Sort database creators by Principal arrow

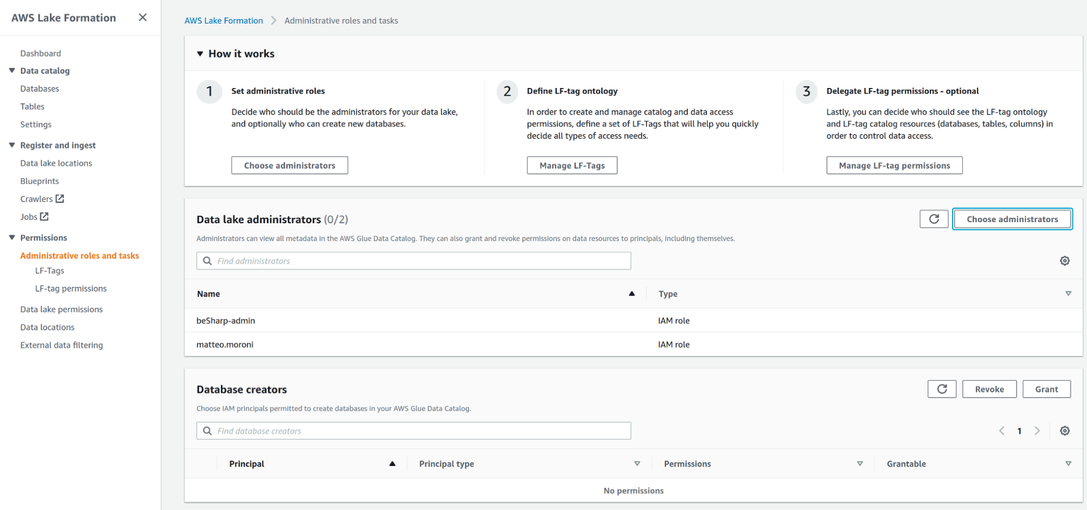(x=392, y=463)
